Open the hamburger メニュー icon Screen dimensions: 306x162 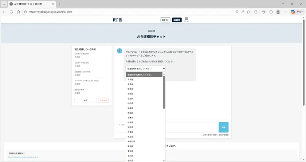point(186,19)
